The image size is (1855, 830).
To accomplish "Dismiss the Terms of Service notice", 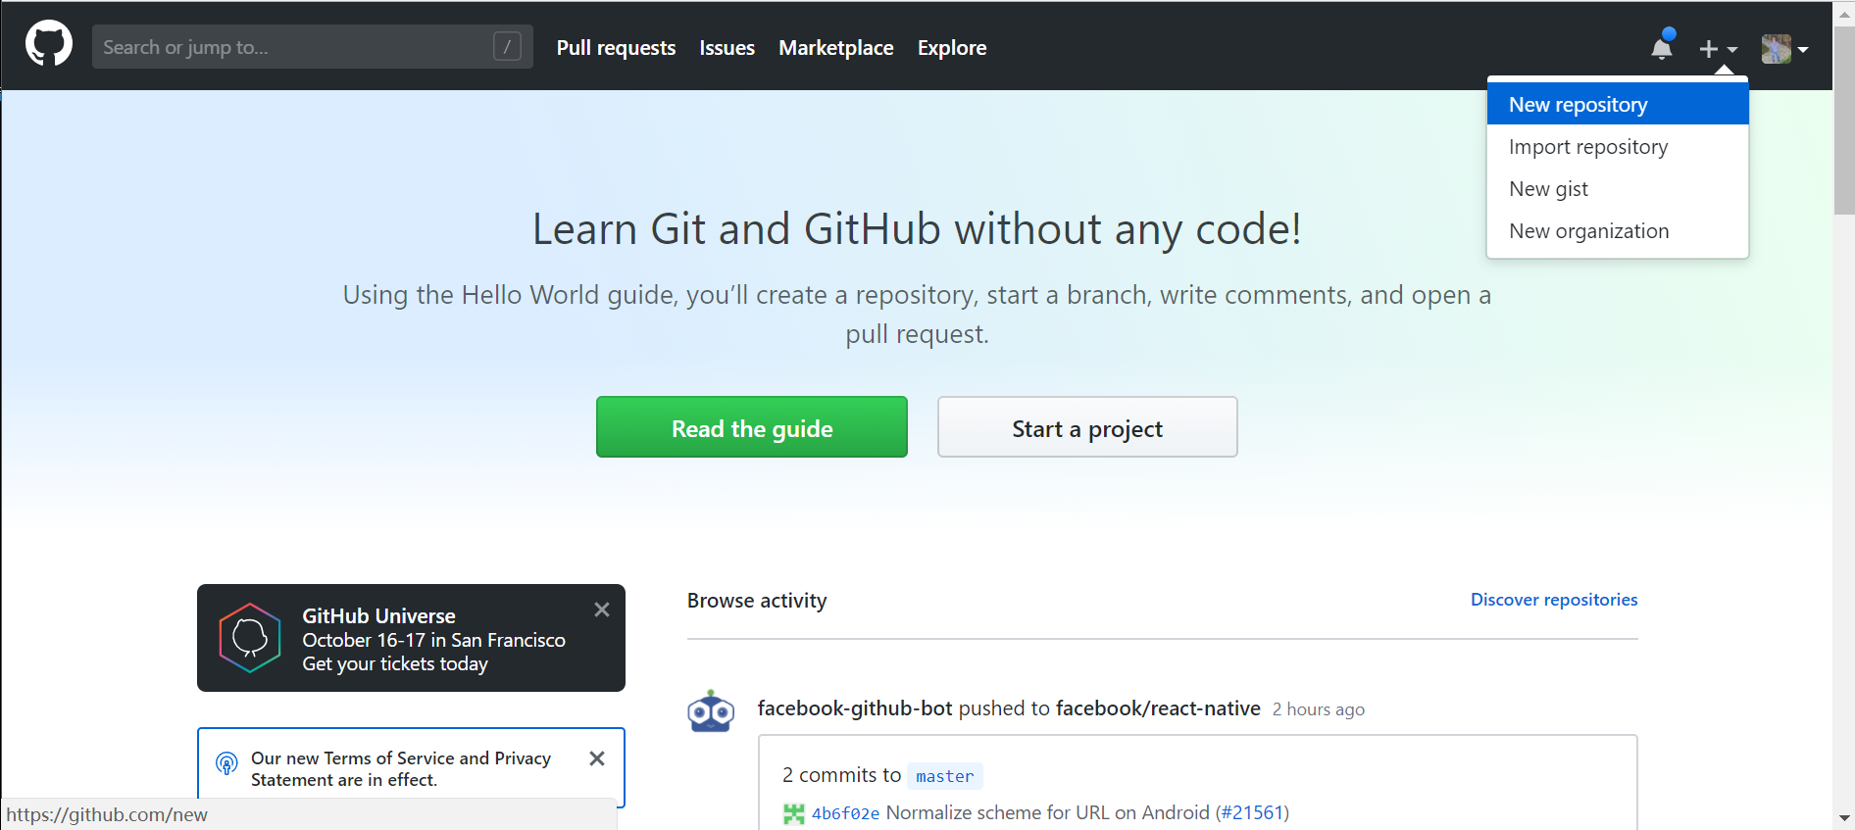I will pos(597,758).
